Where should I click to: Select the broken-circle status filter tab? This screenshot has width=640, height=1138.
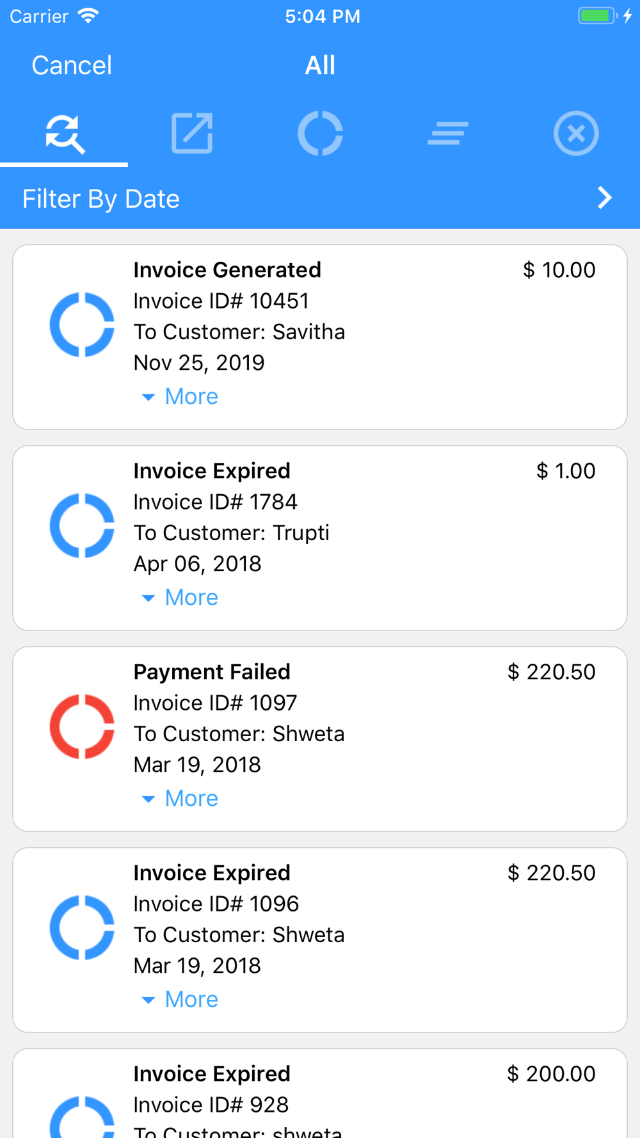tap(320, 134)
